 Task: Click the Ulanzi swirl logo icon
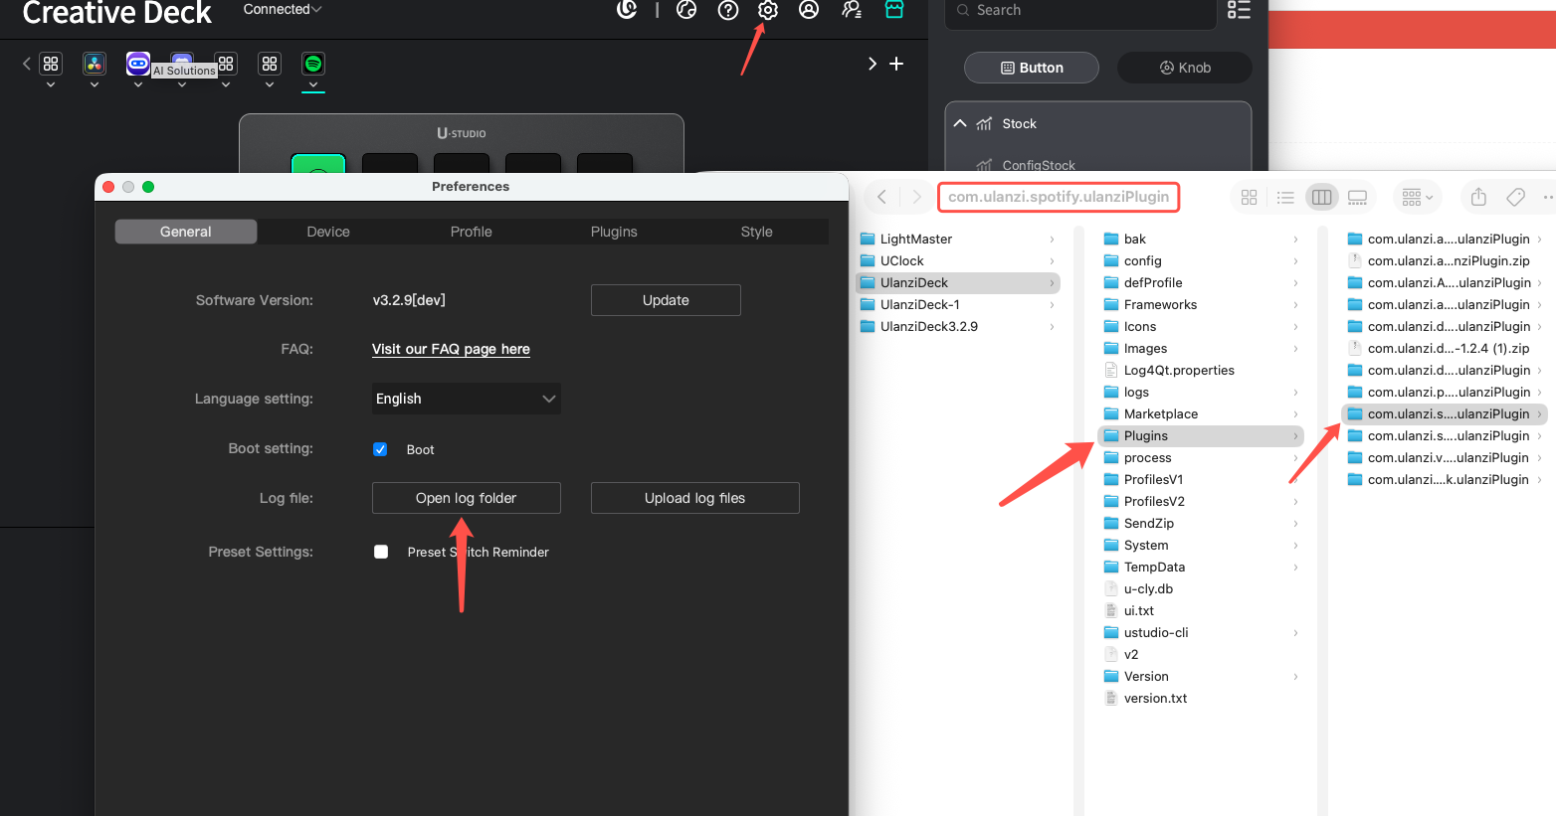click(627, 10)
